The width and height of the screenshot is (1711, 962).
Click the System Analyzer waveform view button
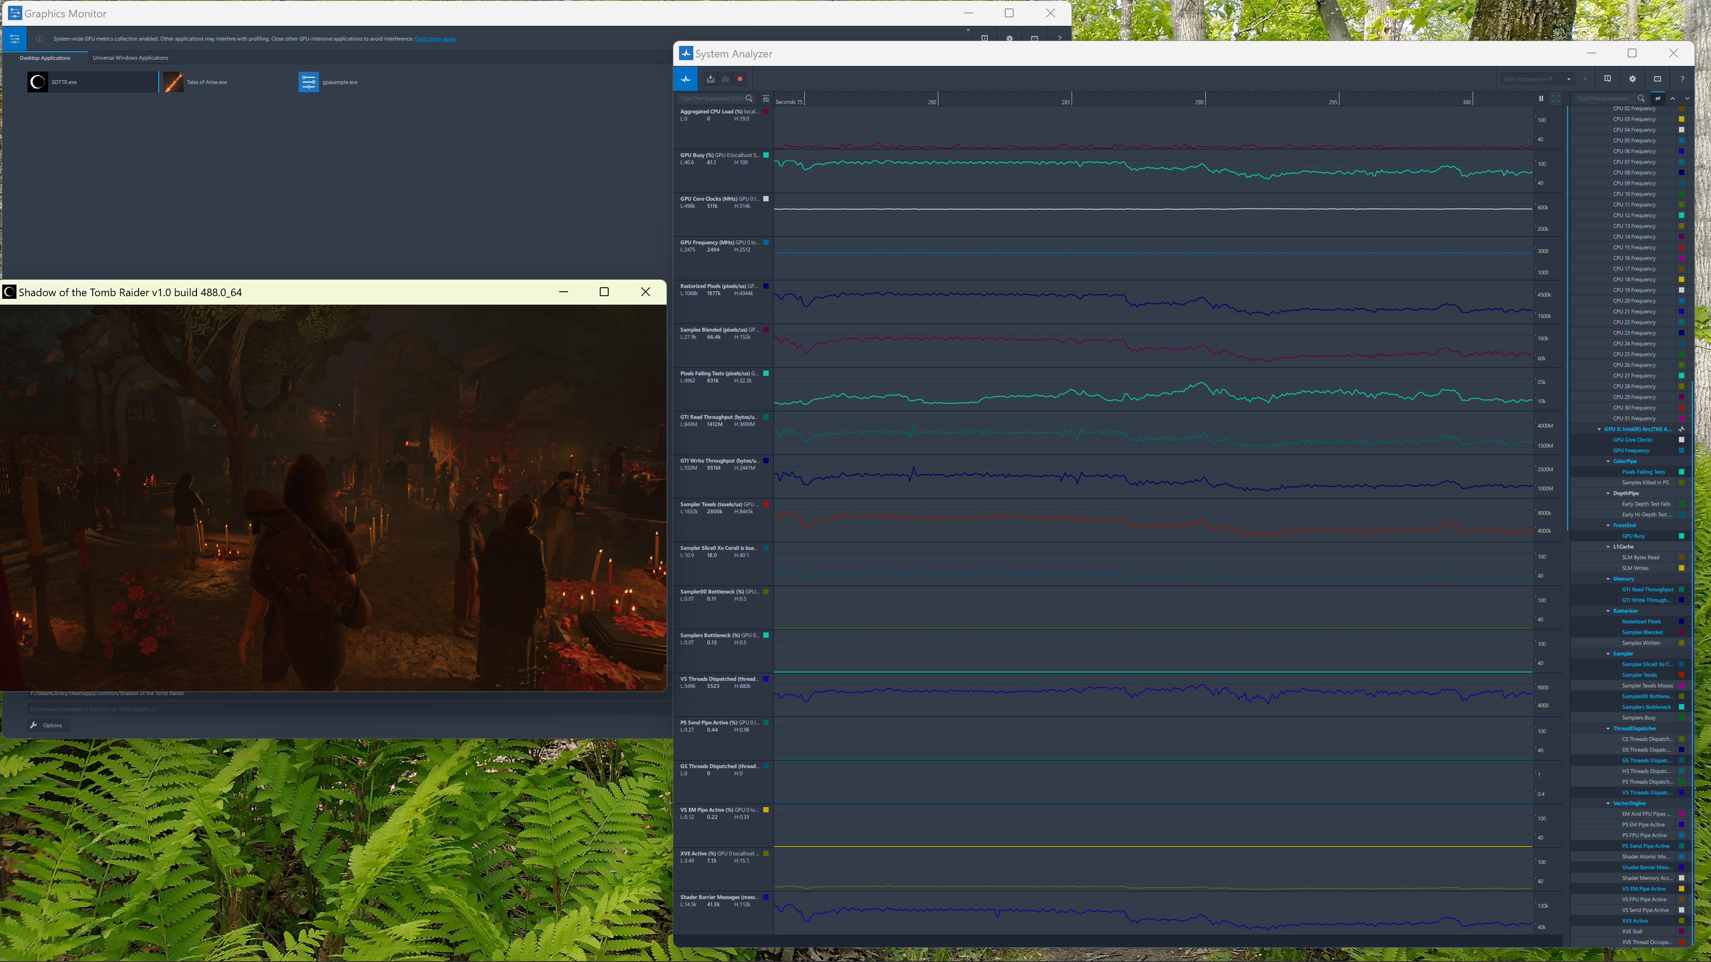(685, 79)
